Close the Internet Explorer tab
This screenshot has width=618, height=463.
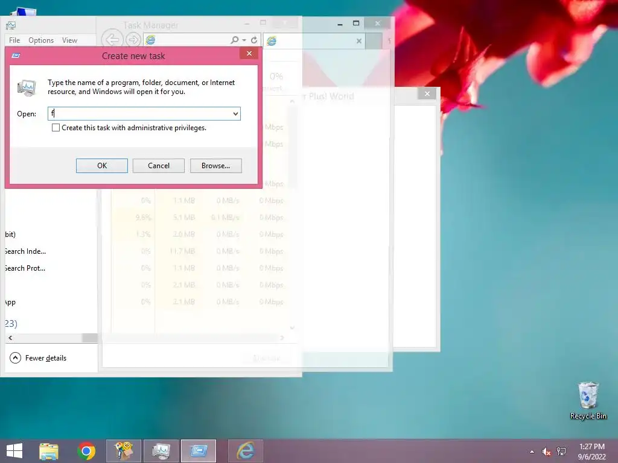[358, 40]
